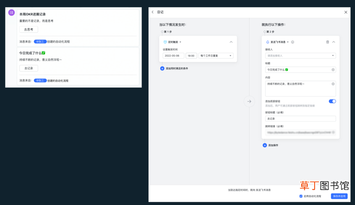Add a condition via 添加同时满足的条件
This screenshot has width=355, height=205.
(x=174, y=68)
